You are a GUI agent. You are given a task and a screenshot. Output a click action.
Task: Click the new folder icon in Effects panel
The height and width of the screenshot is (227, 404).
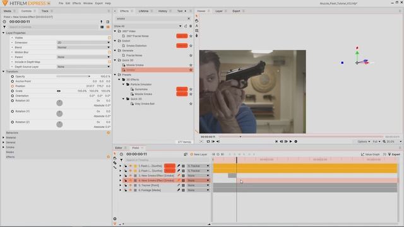pyautogui.click(x=186, y=26)
